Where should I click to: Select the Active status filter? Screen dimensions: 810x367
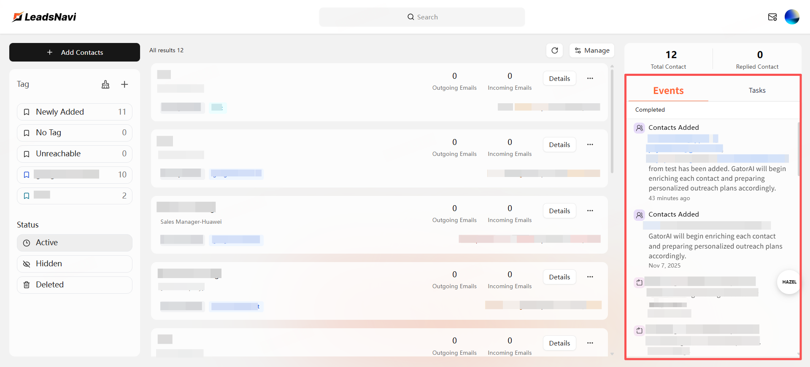point(75,243)
